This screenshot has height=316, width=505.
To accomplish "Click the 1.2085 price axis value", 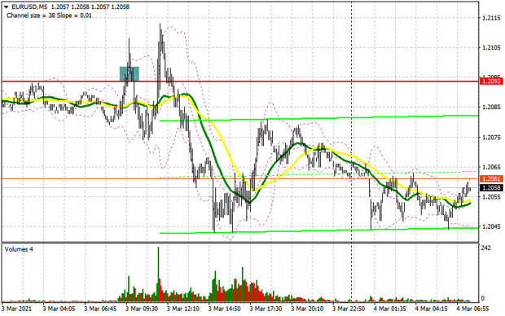I will (491, 108).
